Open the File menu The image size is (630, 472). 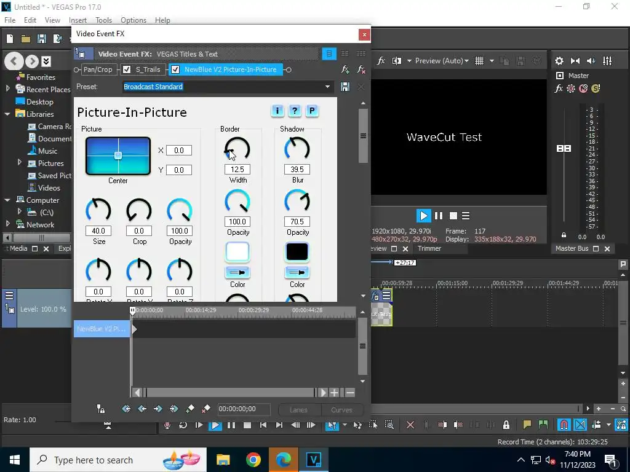10,20
